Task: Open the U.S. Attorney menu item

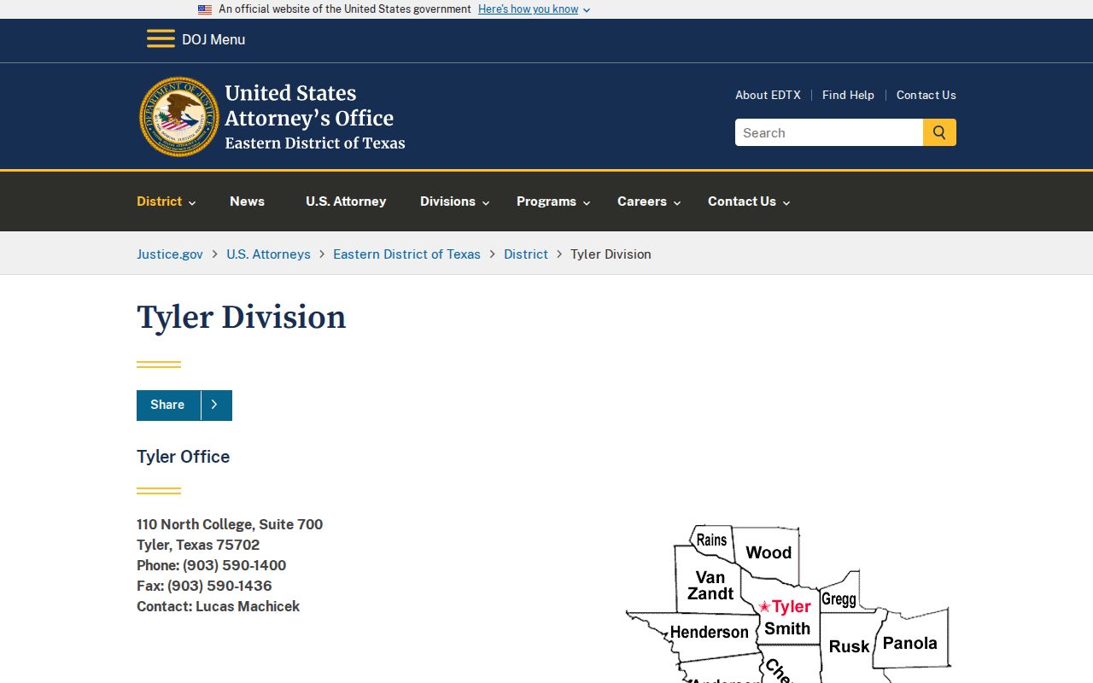Action: pyautogui.click(x=346, y=201)
